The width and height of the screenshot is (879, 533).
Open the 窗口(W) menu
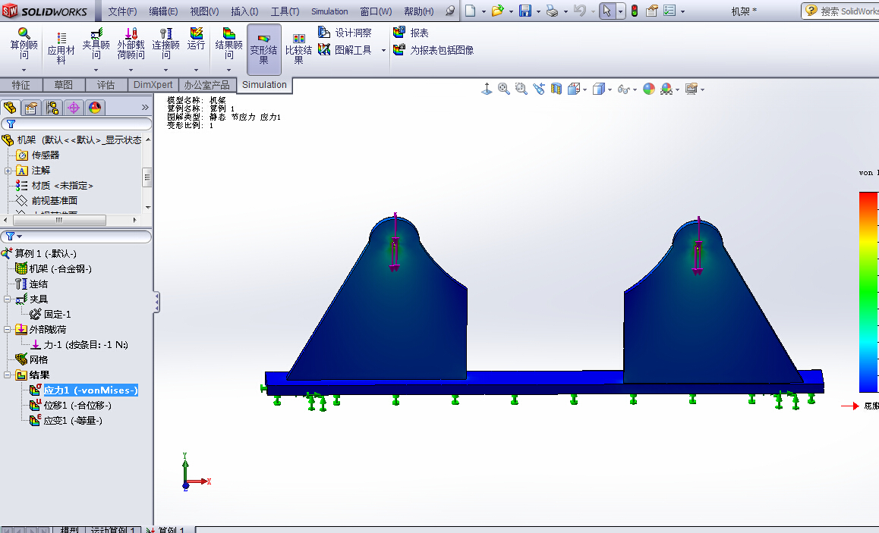[x=376, y=11]
